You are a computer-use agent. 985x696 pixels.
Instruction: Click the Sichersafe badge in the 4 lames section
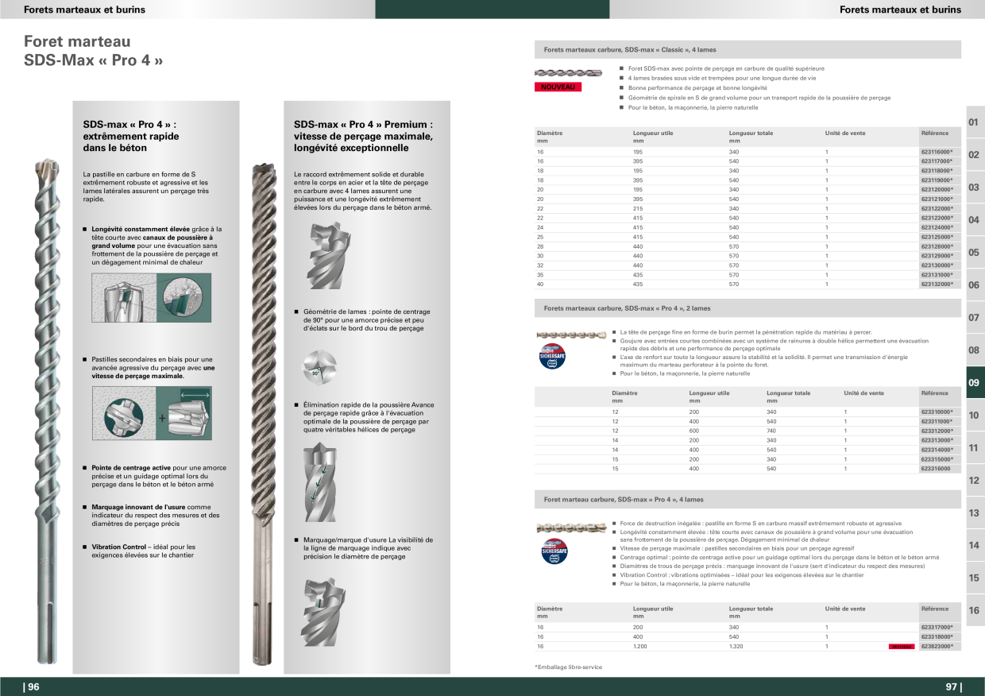click(x=554, y=550)
